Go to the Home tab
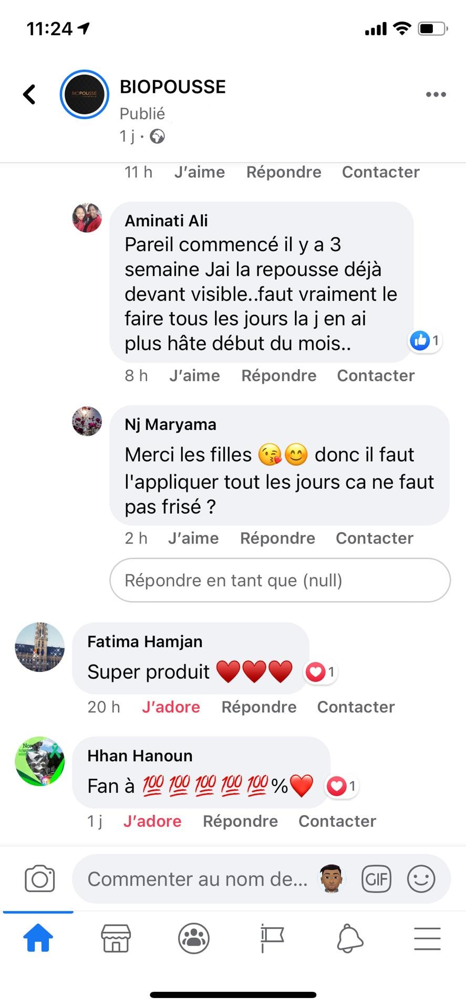Viewport: 466px width, 1008px height. pos(38,939)
